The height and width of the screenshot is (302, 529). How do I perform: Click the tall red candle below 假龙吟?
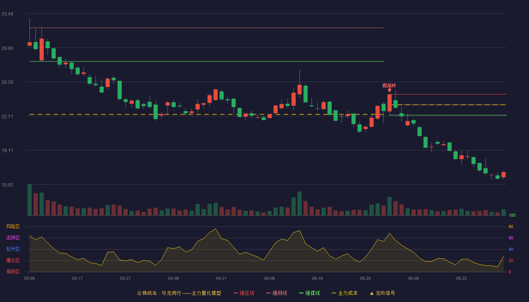pyautogui.click(x=390, y=103)
